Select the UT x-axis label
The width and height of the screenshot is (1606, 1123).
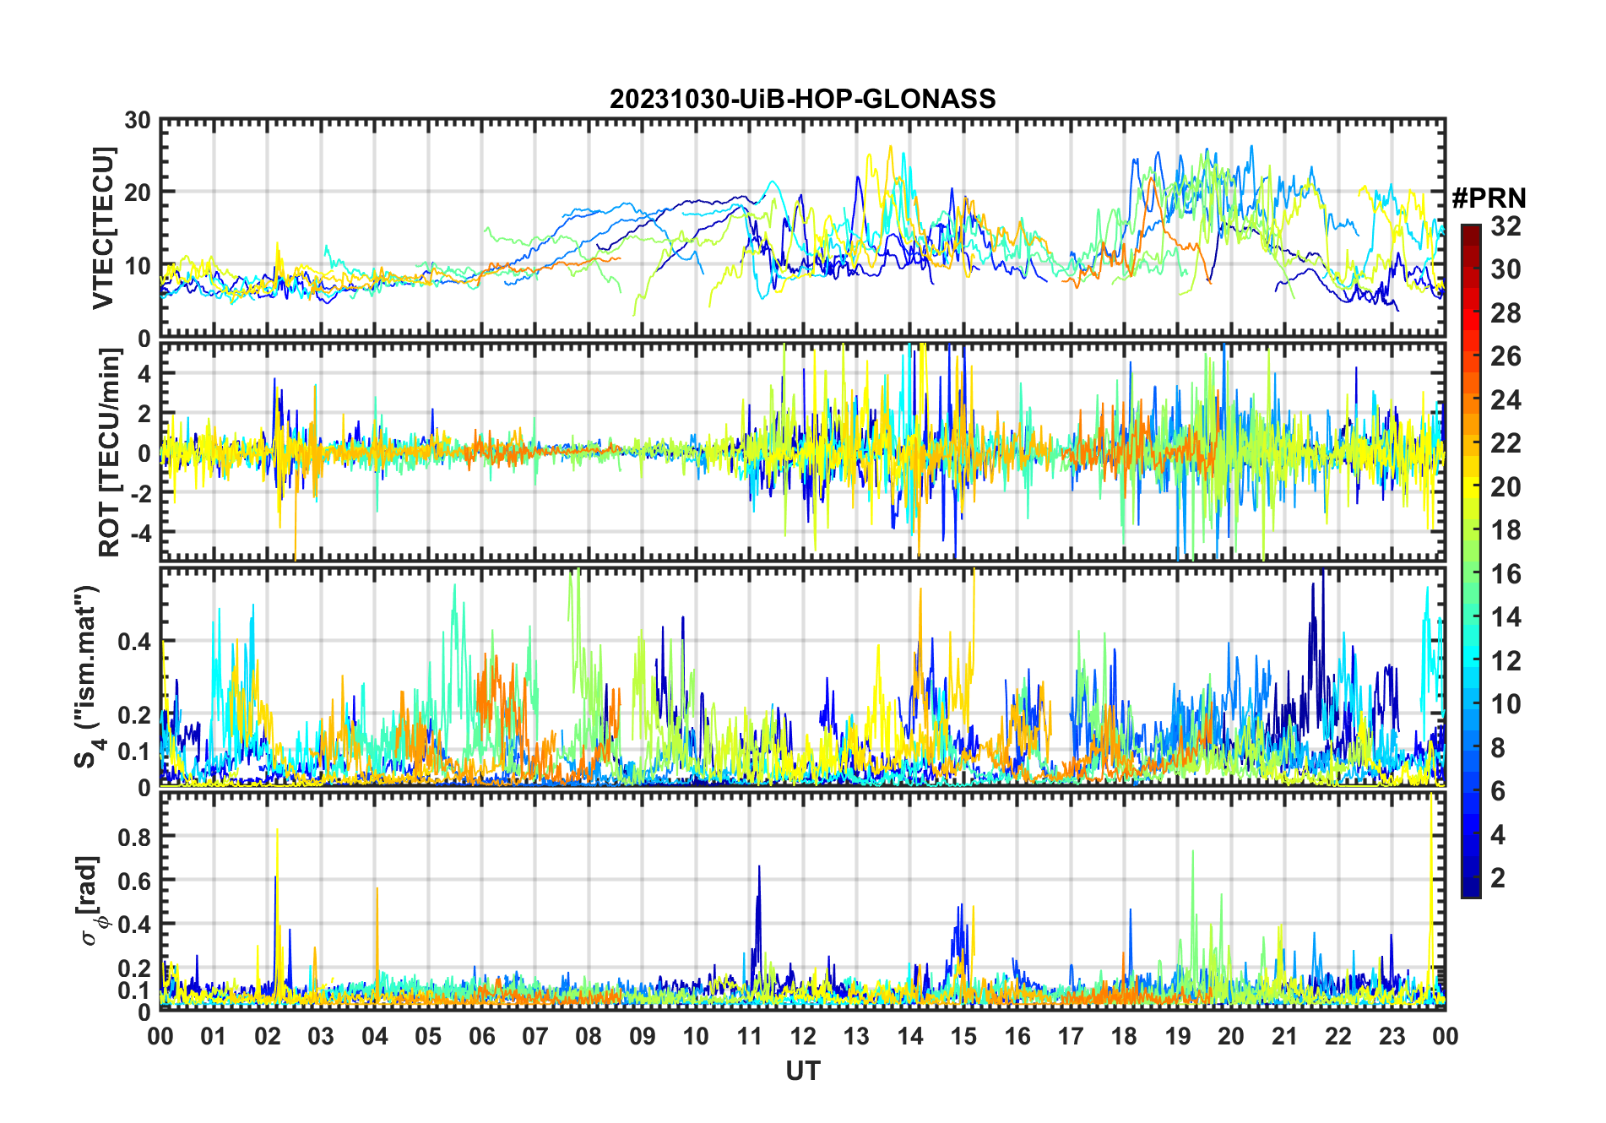point(802,1071)
